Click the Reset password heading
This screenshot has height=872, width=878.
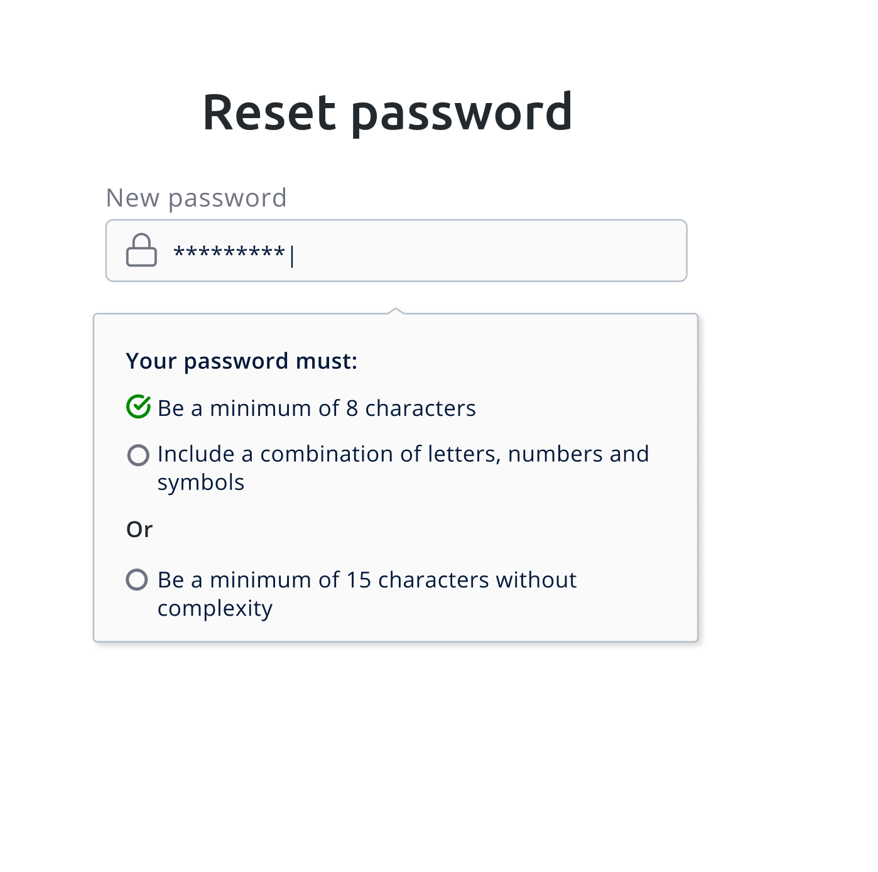388,112
